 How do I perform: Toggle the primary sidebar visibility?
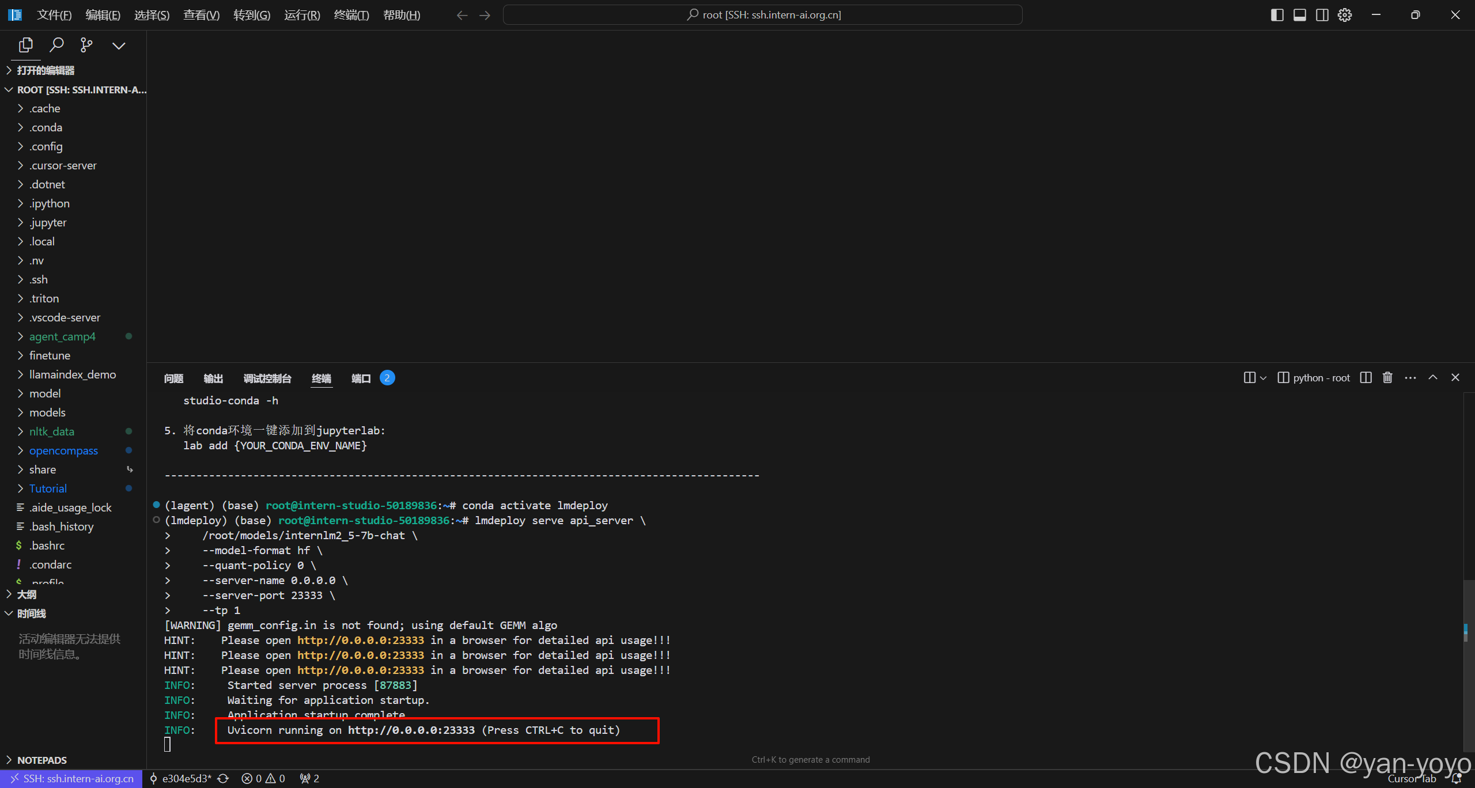coord(1277,14)
